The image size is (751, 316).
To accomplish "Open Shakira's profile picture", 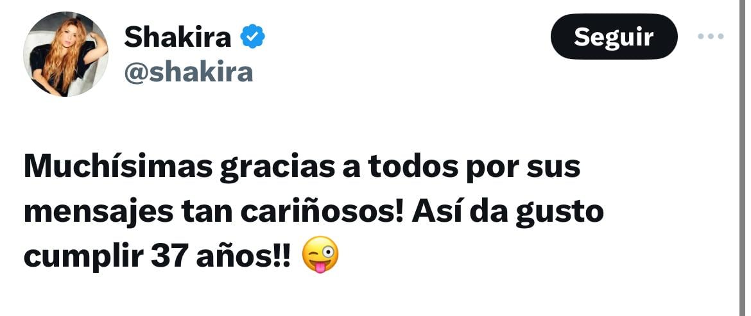I will point(65,54).
